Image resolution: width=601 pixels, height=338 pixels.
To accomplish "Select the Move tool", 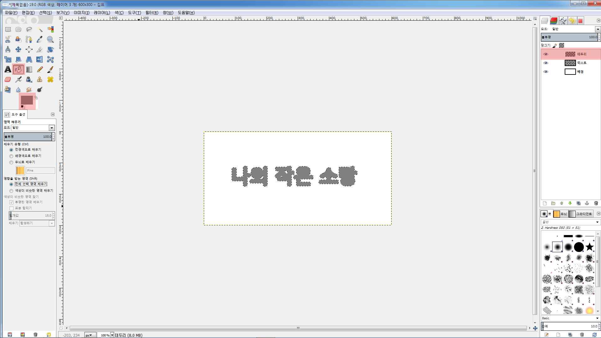I will tap(18, 49).
